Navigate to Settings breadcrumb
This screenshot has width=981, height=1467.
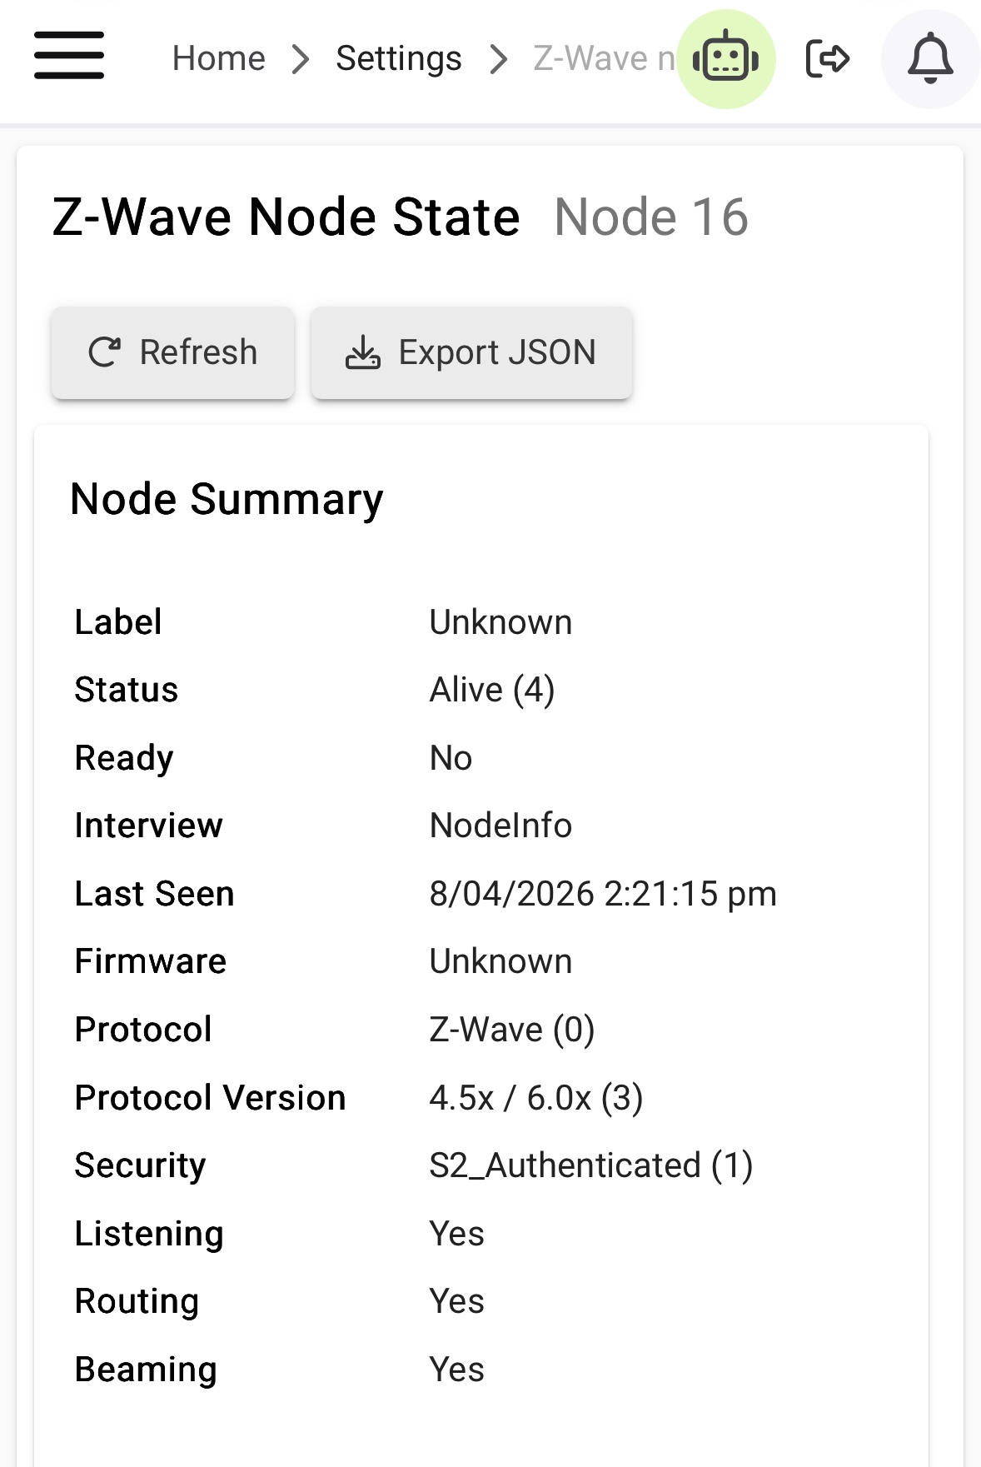399,59
